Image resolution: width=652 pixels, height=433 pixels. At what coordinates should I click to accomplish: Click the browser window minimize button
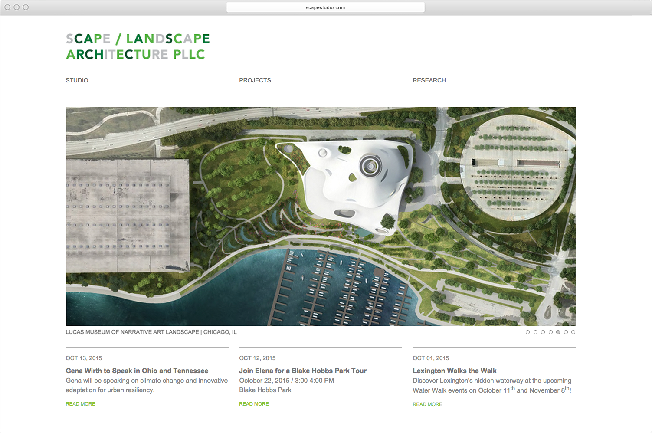point(16,7)
